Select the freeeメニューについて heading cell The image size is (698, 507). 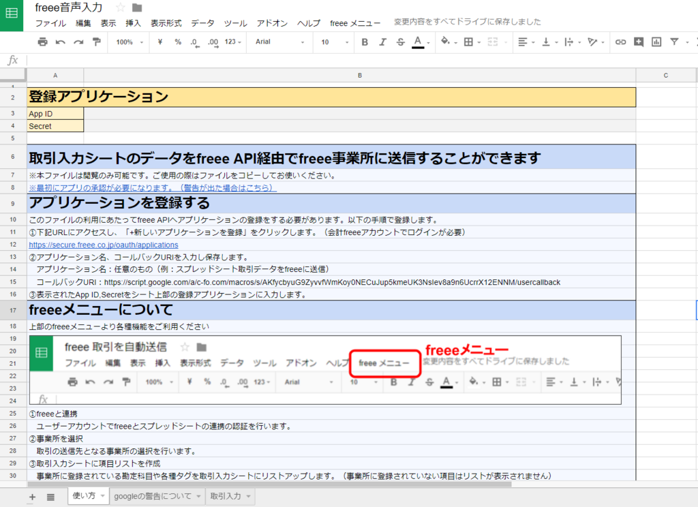pos(331,310)
